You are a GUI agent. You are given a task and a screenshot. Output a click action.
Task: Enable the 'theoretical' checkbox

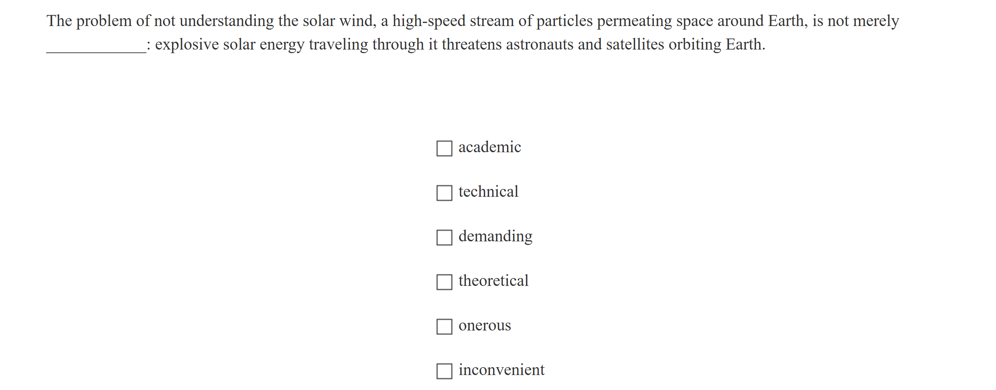pyautogui.click(x=444, y=282)
